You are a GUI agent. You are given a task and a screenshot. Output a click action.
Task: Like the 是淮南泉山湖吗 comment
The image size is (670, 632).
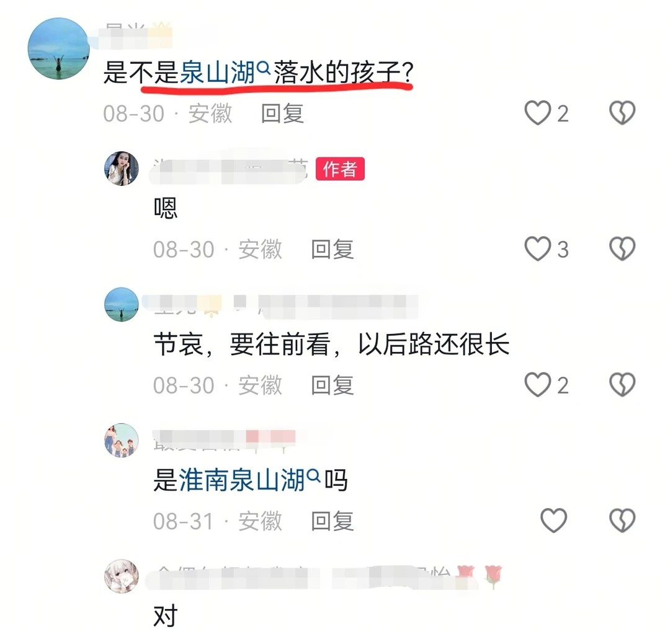554,520
